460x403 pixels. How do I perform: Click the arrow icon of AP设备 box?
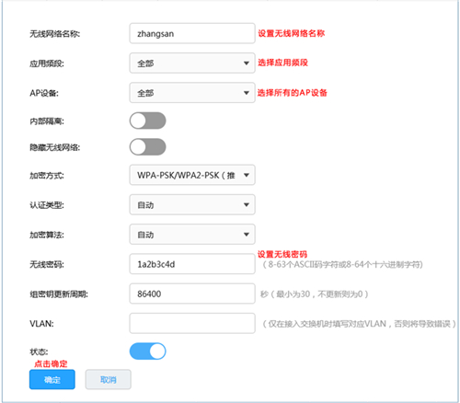tap(247, 93)
